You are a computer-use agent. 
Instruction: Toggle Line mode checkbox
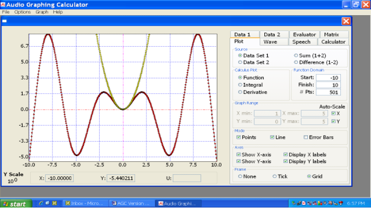pyautogui.click(x=272, y=137)
